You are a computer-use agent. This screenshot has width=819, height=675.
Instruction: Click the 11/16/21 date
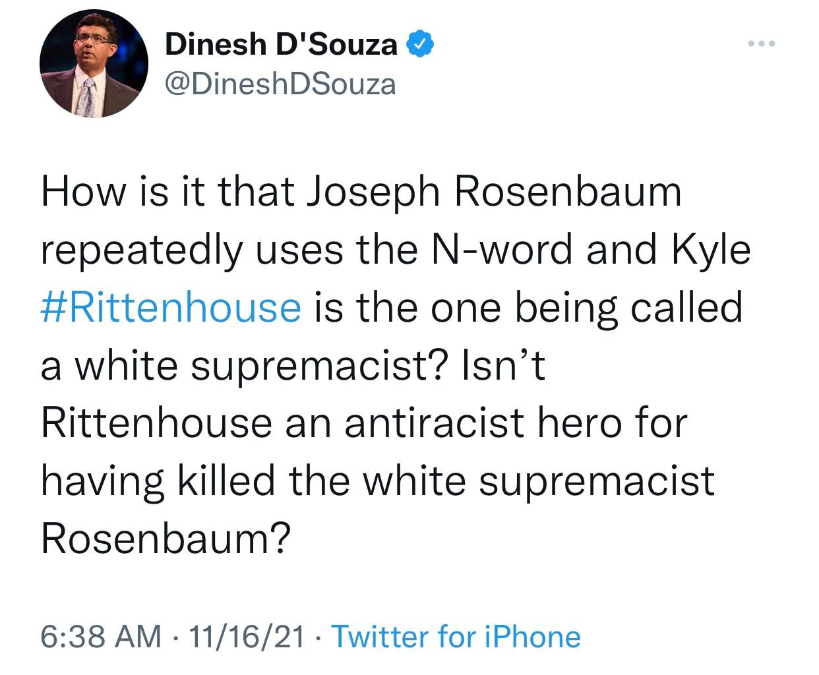[247, 637]
